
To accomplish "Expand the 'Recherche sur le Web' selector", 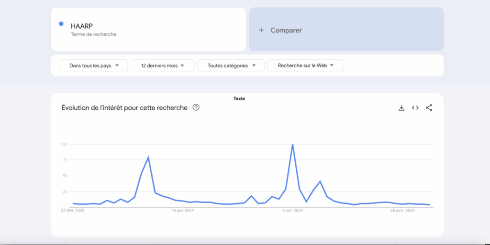I will tap(305, 65).
